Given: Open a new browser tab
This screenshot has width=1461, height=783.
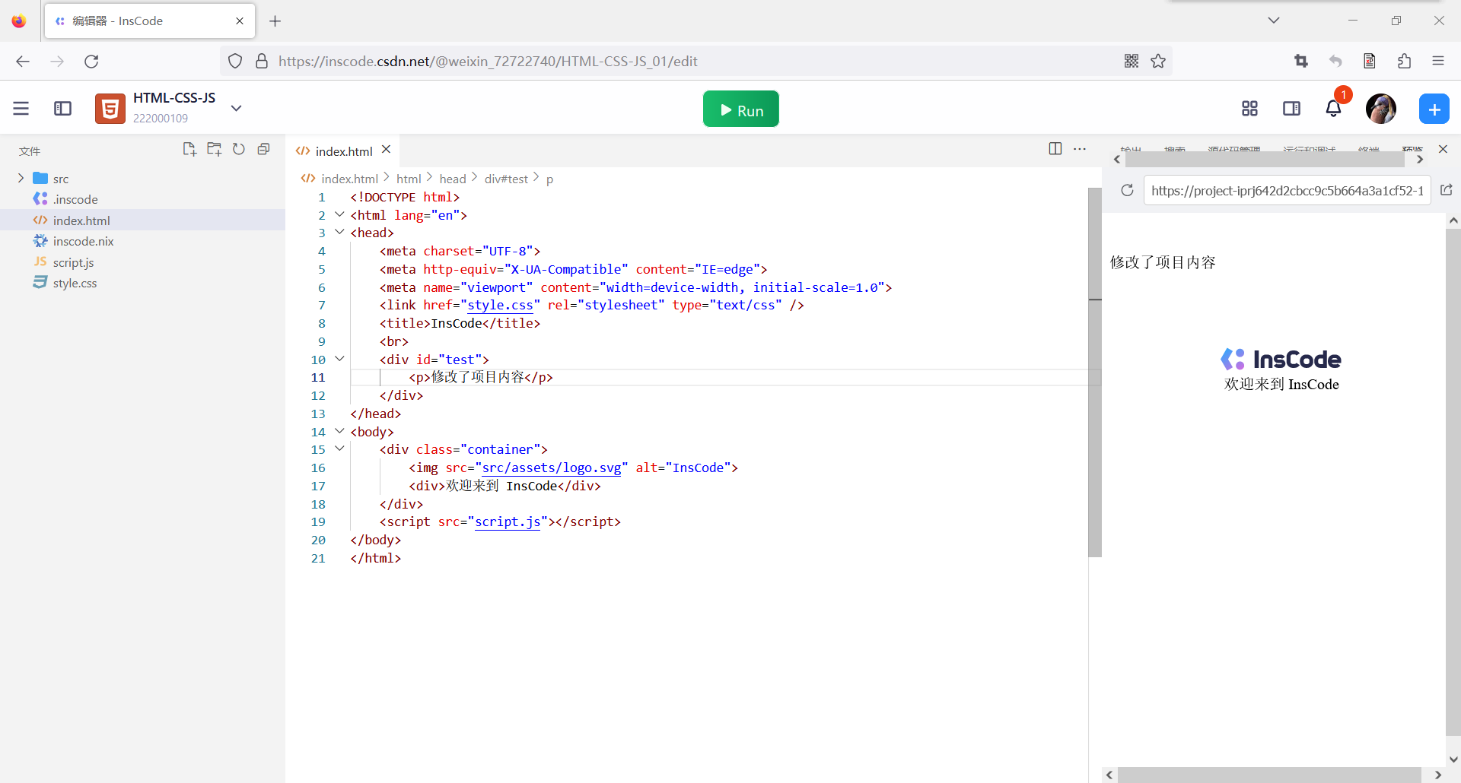Looking at the screenshot, I should click(x=275, y=21).
